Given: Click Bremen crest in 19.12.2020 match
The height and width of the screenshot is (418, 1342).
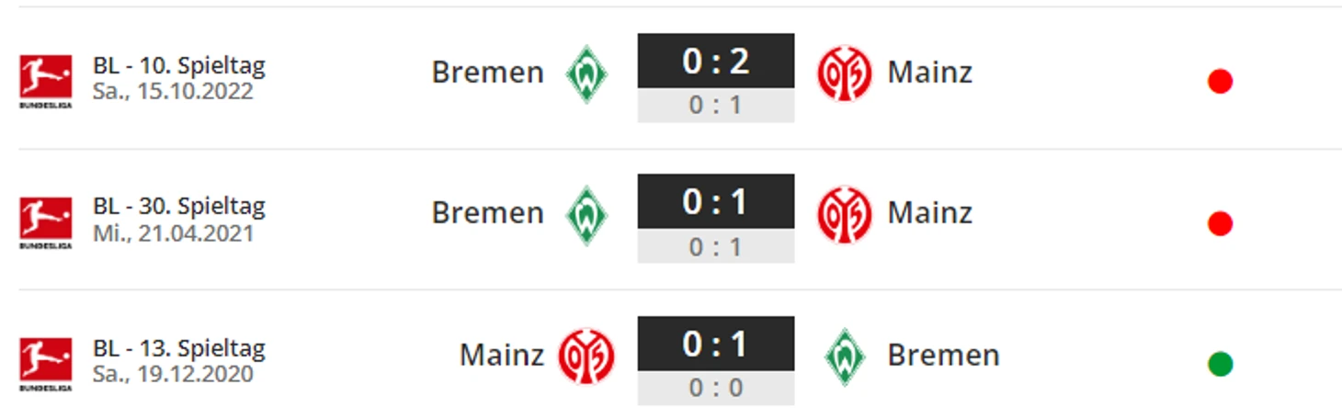Looking at the screenshot, I should (x=845, y=356).
